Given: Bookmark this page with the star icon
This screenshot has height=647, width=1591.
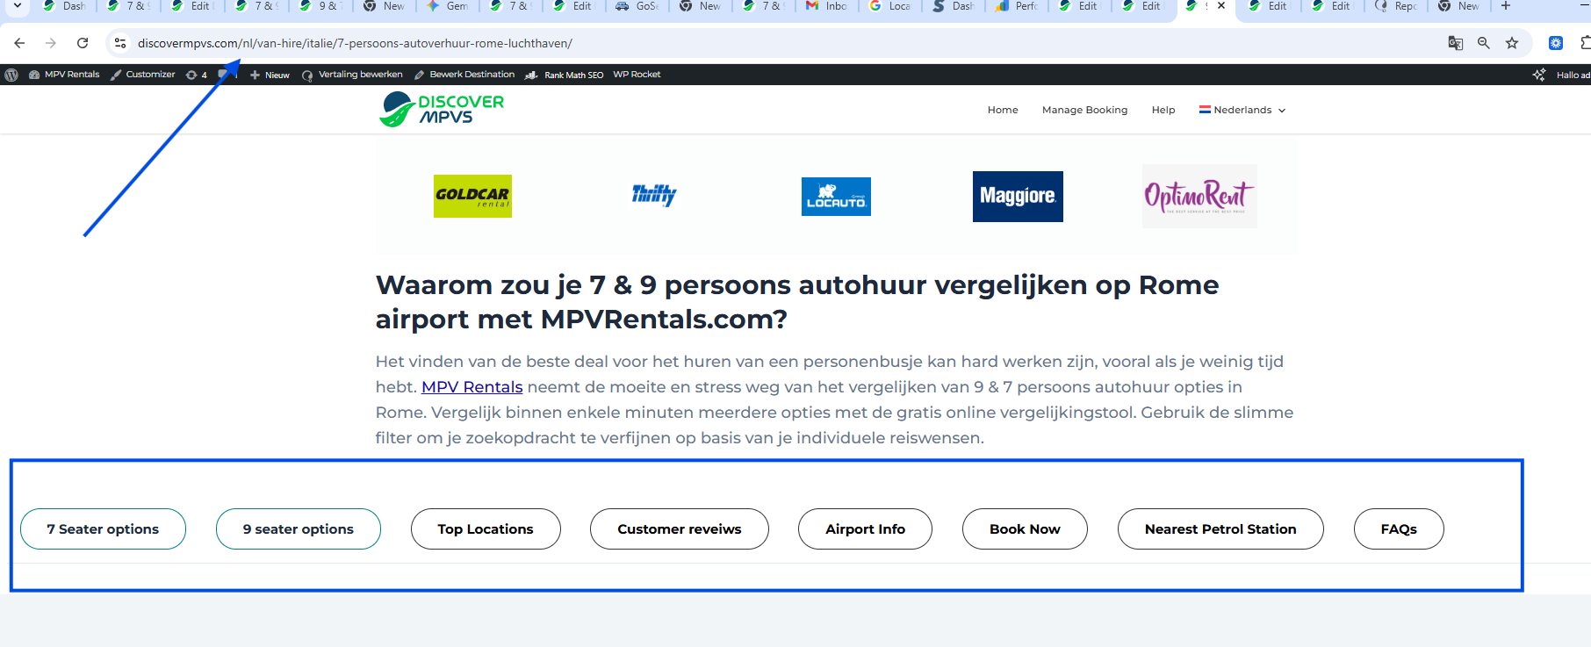Looking at the screenshot, I should (1512, 43).
